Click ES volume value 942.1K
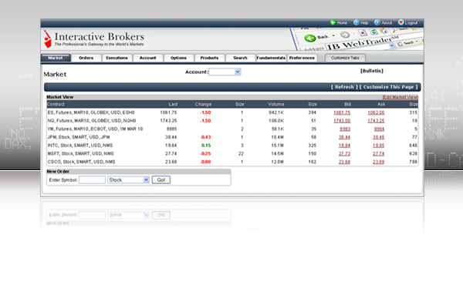The height and width of the screenshot is (308, 463). pyautogui.click(x=276, y=112)
